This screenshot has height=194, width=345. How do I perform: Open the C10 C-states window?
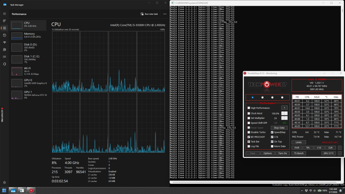(319, 147)
